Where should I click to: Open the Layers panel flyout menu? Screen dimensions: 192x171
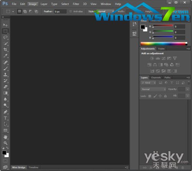(188, 77)
